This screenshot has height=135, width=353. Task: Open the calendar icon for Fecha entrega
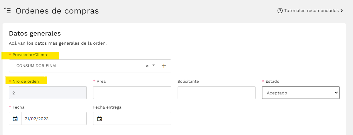tap(99, 119)
